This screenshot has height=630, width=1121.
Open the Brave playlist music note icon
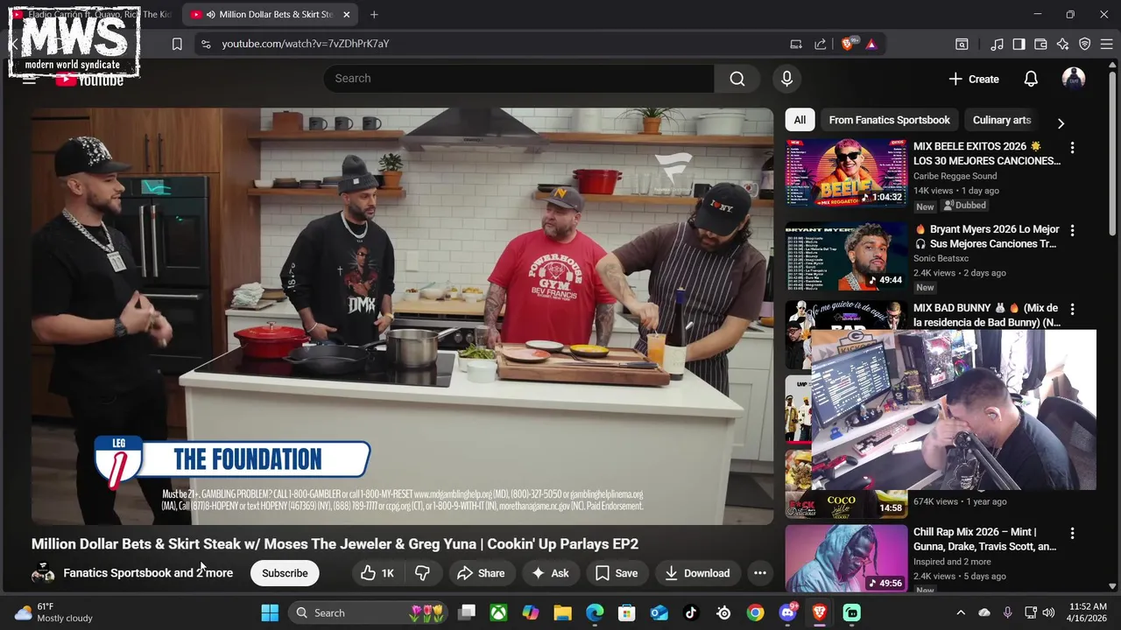click(997, 44)
